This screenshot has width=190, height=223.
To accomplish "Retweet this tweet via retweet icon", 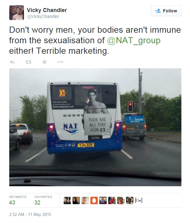I will (28, 62).
